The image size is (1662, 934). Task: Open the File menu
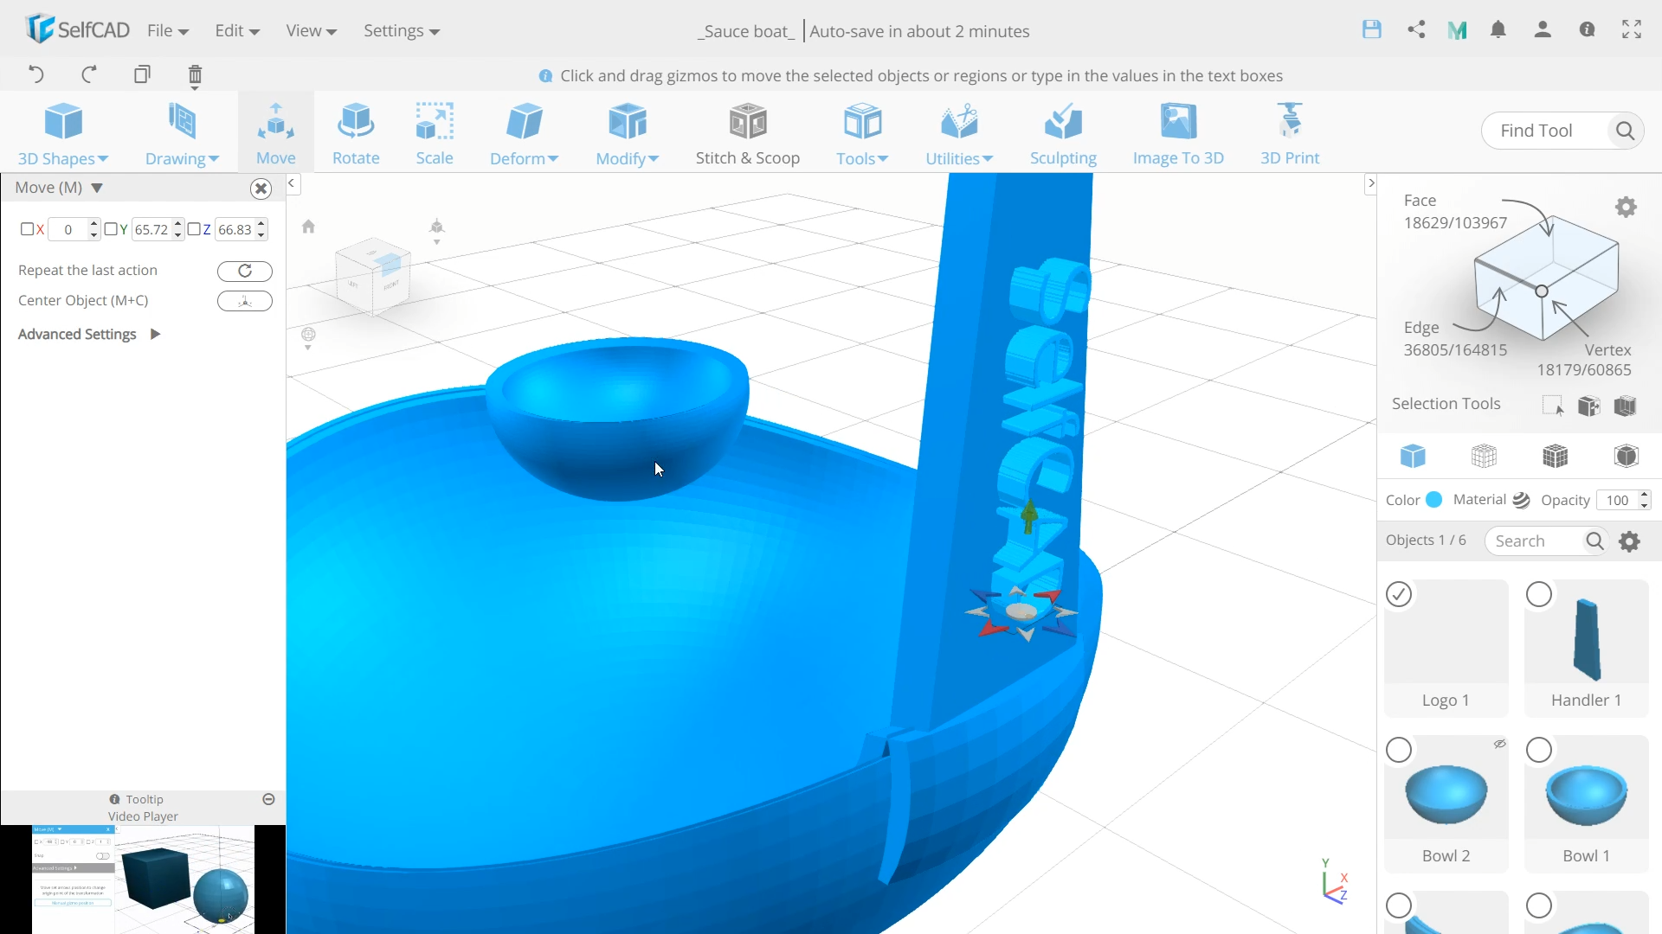click(168, 31)
